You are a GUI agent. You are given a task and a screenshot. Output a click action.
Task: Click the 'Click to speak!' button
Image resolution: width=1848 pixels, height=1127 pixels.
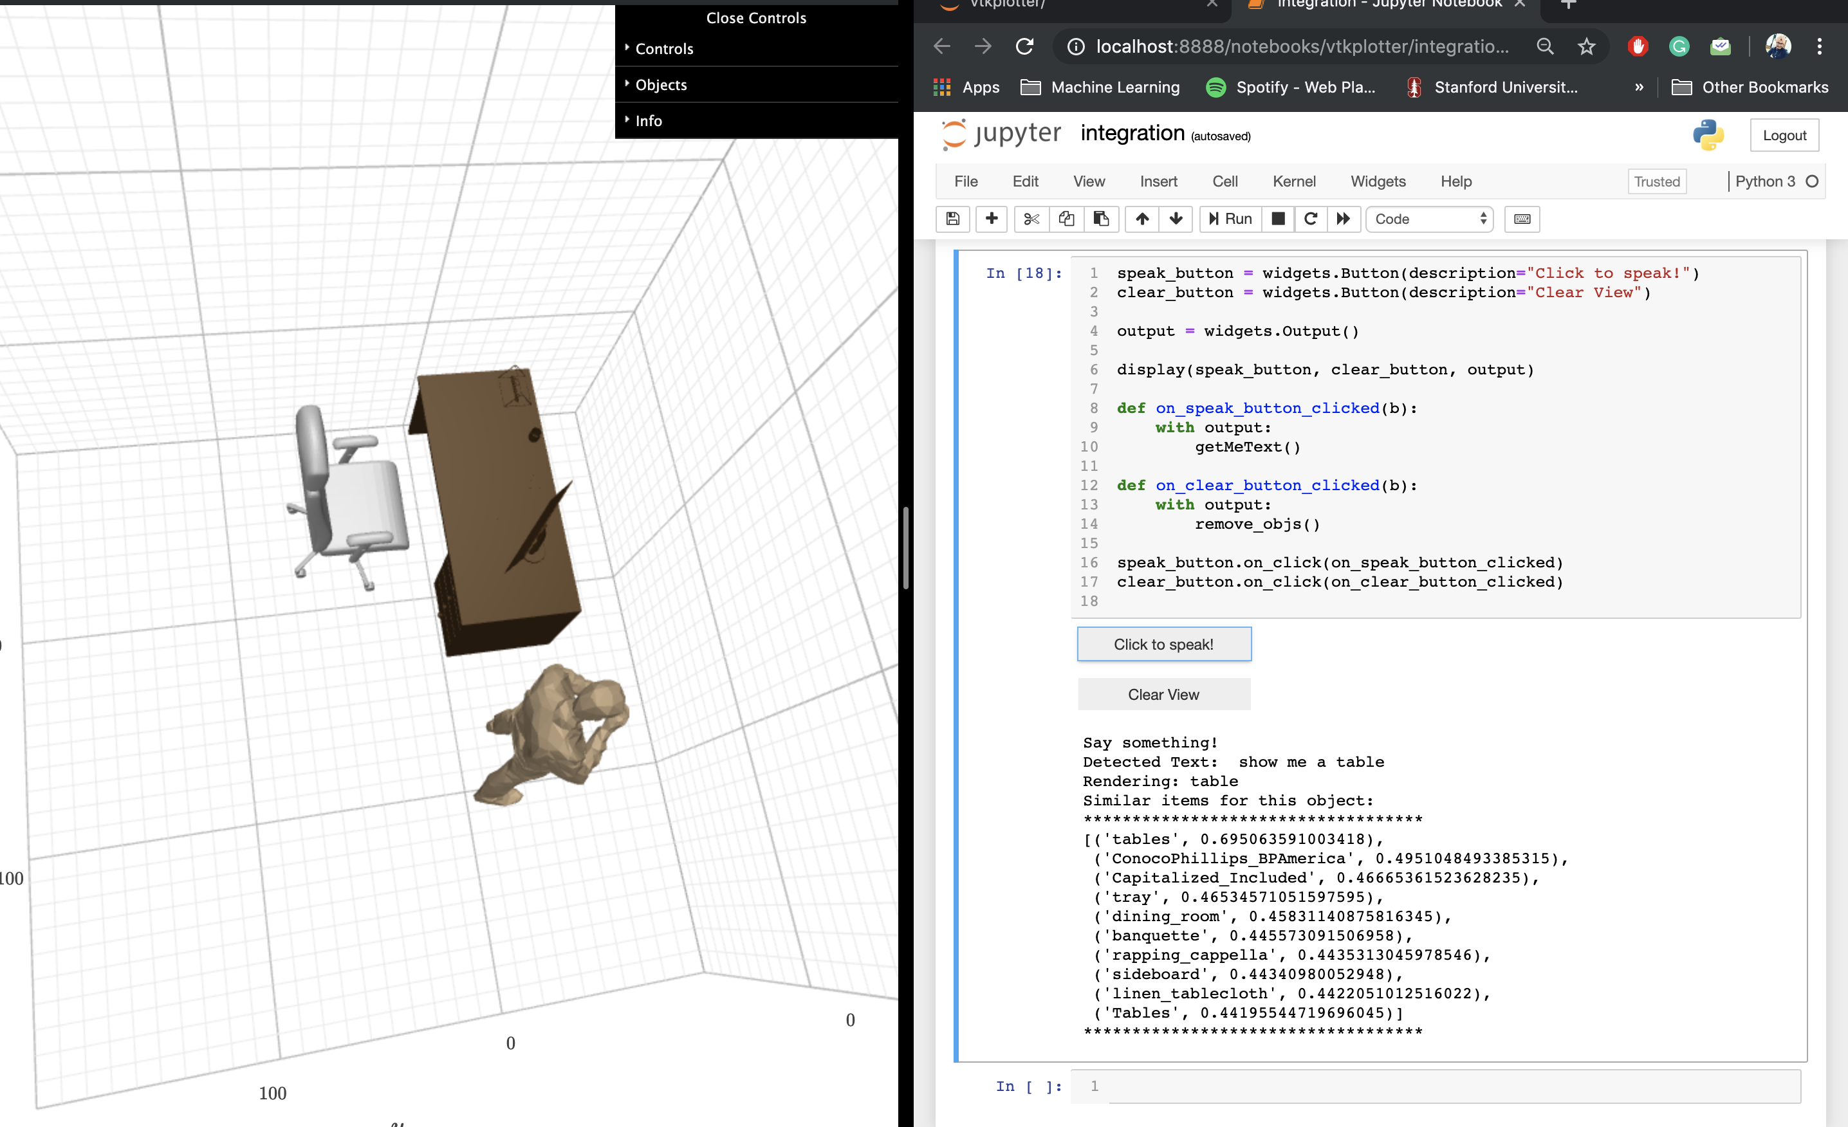[1163, 644]
